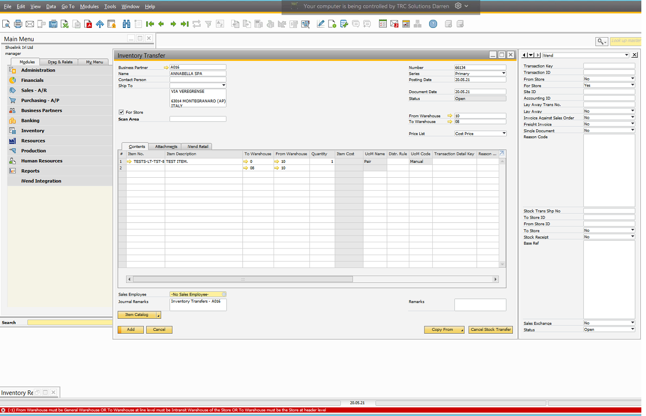Send the document by email via envelope icon
The width and height of the screenshot is (646, 416).
click(x=30, y=24)
